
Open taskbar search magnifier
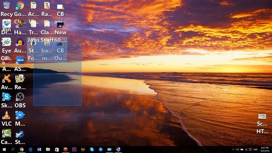tap(13, 149)
